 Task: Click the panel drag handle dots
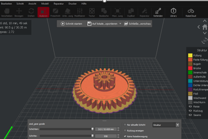coord(104,121)
